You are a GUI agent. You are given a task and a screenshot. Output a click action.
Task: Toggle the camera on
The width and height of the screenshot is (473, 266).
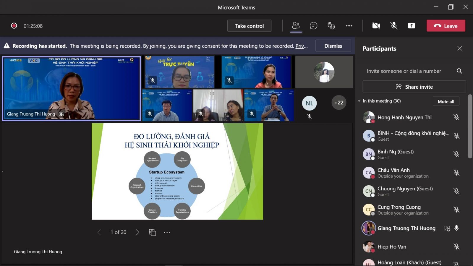pyautogui.click(x=376, y=26)
